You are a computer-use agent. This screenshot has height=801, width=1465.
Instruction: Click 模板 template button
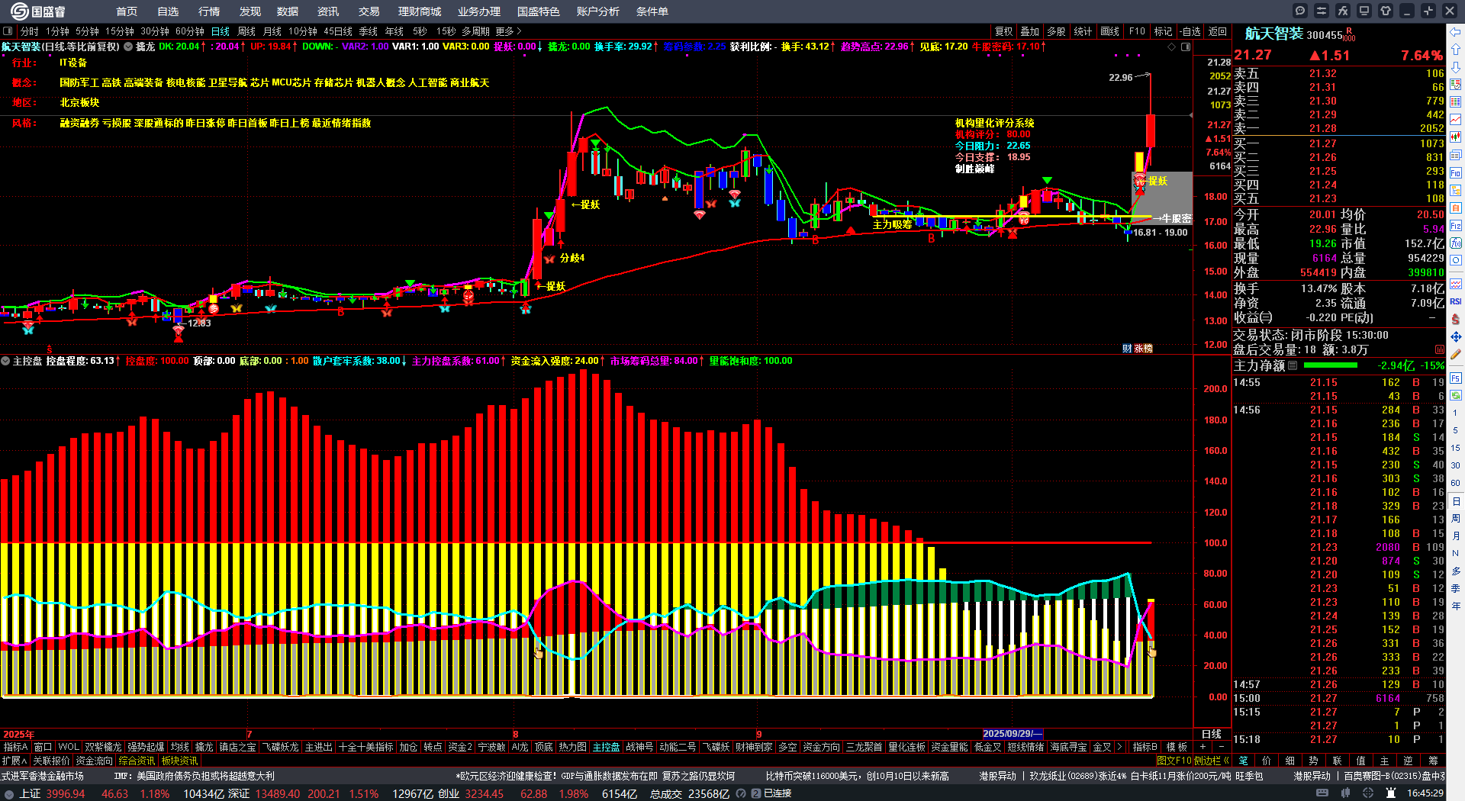1177,747
